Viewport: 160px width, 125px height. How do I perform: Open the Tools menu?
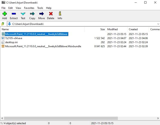point(40,8)
